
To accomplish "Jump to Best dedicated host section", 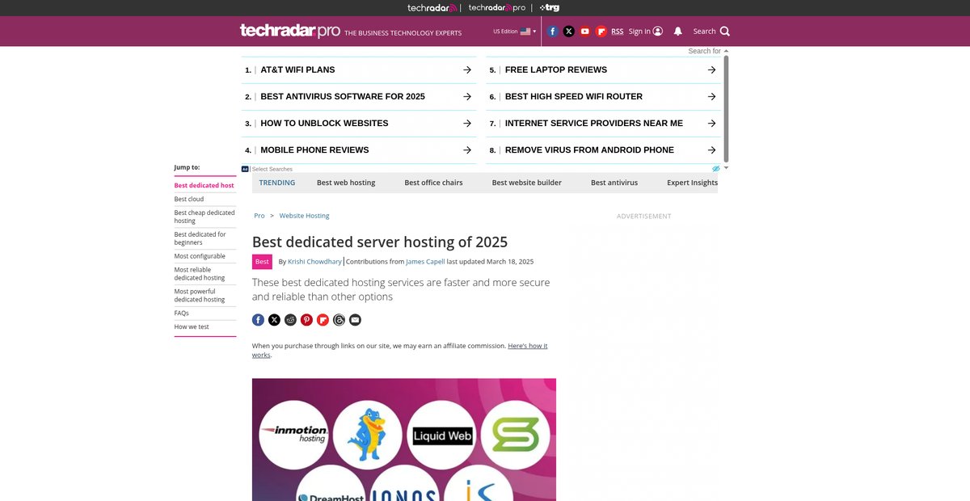I will pos(204,186).
